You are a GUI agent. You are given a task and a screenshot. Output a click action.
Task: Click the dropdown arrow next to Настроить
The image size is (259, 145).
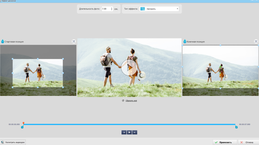(177, 9)
